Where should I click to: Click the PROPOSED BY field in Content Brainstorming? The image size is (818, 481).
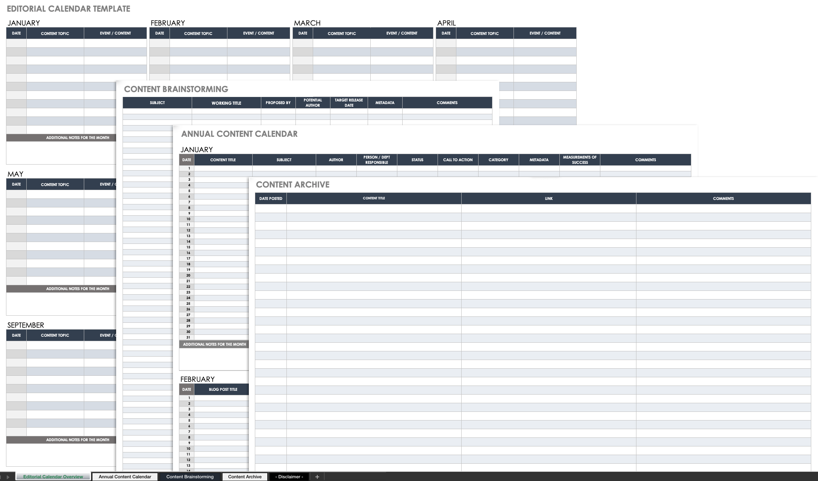click(x=277, y=103)
